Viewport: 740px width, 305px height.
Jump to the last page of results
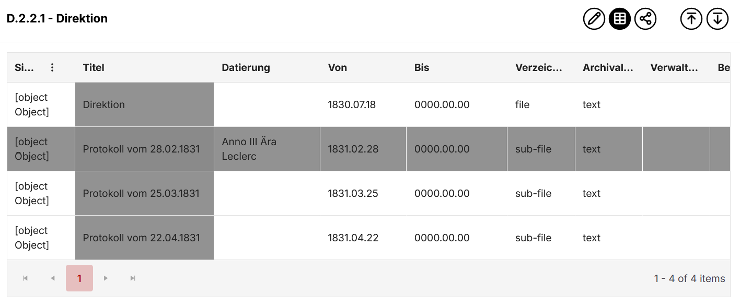(x=133, y=278)
